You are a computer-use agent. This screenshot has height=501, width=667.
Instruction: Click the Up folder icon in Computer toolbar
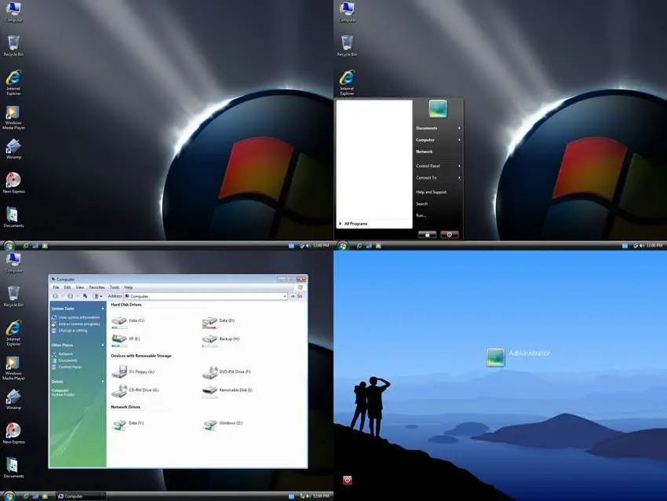(x=85, y=296)
